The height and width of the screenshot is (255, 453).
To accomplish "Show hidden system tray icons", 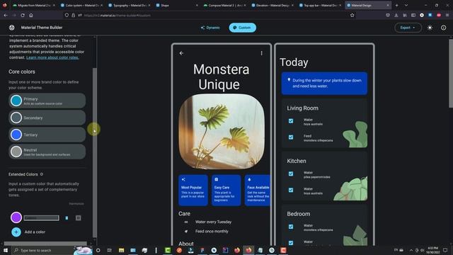I will [x=411, y=250].
